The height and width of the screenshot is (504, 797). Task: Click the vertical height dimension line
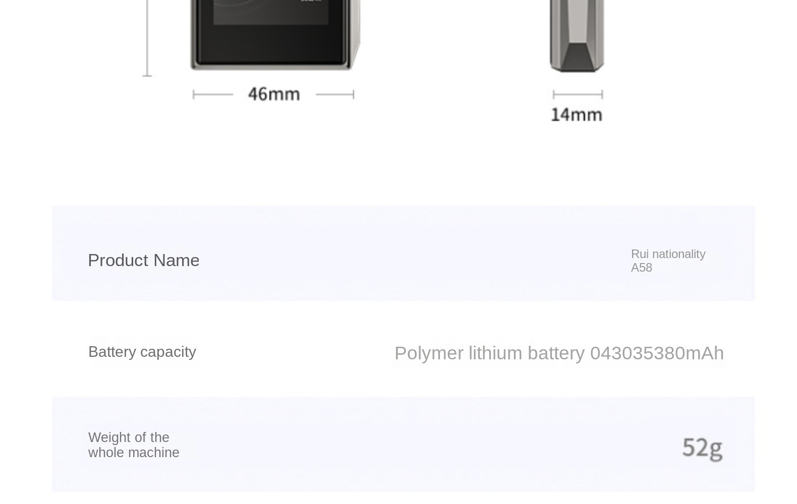pos(147,38)
